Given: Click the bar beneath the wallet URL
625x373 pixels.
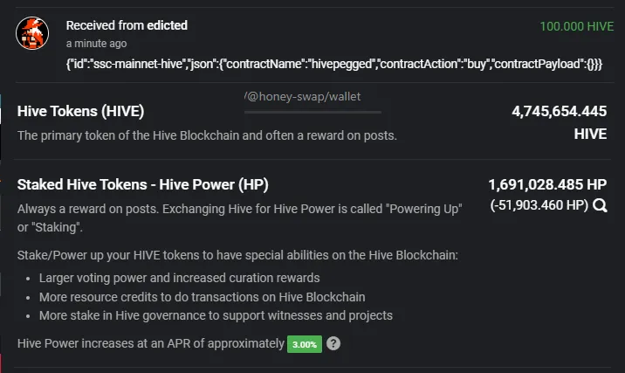Looking at the screenshot, I should 312,113.
